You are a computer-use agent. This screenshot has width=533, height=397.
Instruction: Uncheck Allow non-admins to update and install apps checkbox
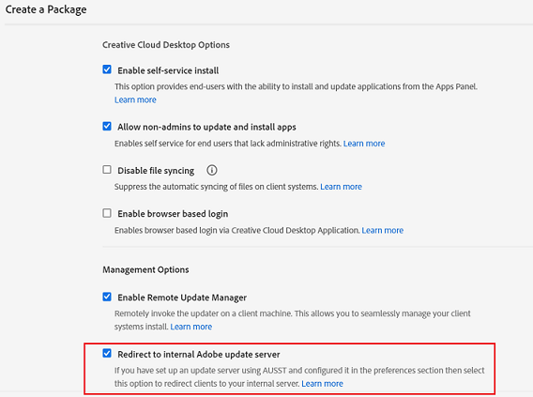[x=107, y=127]
